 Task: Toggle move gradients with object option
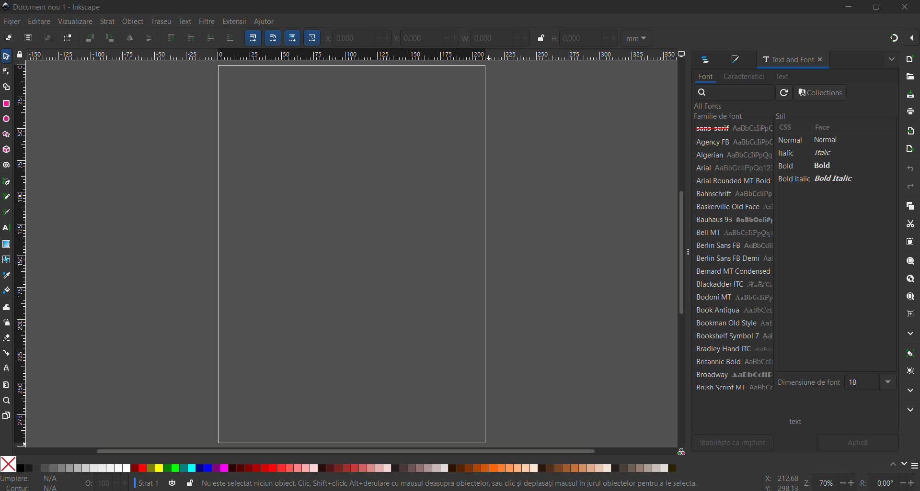tap(292, 38)
